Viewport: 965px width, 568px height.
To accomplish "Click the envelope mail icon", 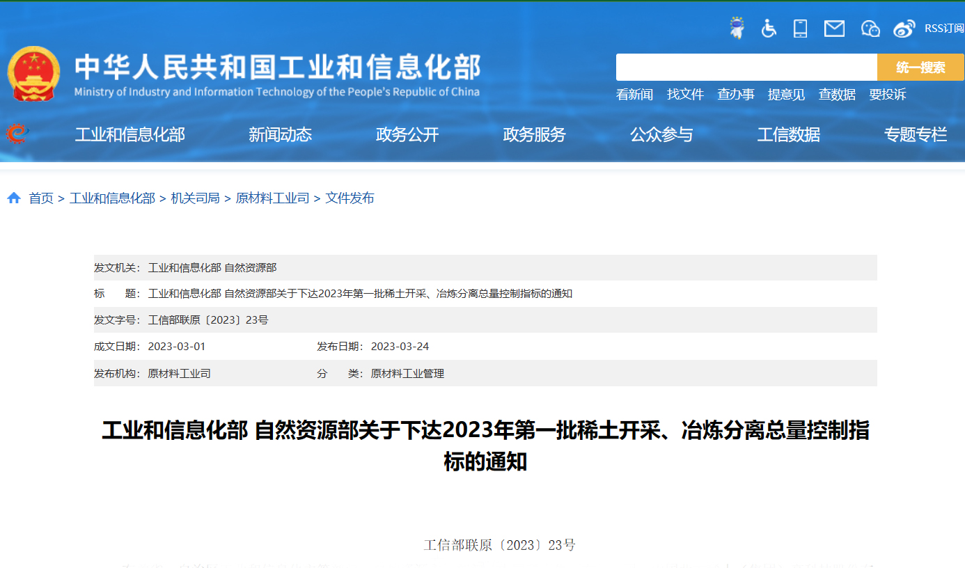I will pyautogui.click(x=834, y=29).
